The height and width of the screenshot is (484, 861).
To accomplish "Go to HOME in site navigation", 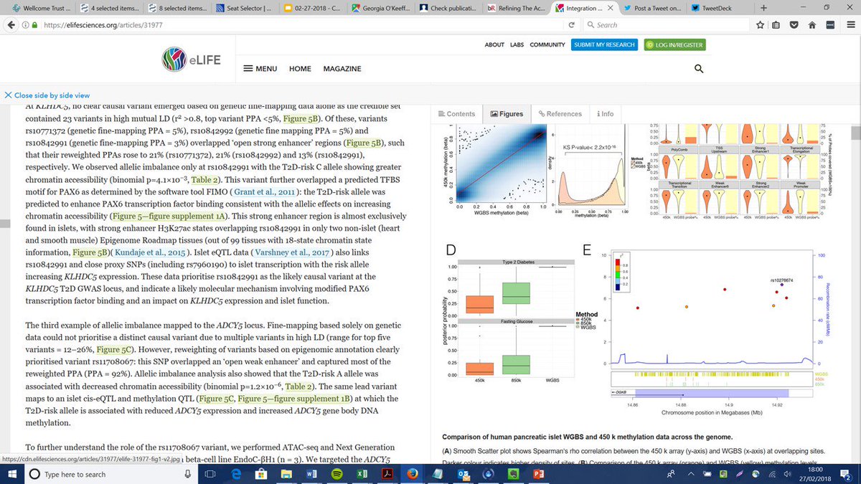I will coord(300,69).
